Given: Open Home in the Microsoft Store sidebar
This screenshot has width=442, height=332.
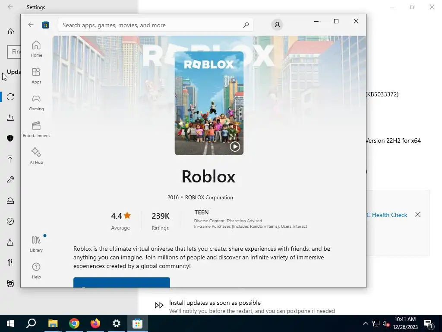Looking at the screenshot, I should pos(36,49).
